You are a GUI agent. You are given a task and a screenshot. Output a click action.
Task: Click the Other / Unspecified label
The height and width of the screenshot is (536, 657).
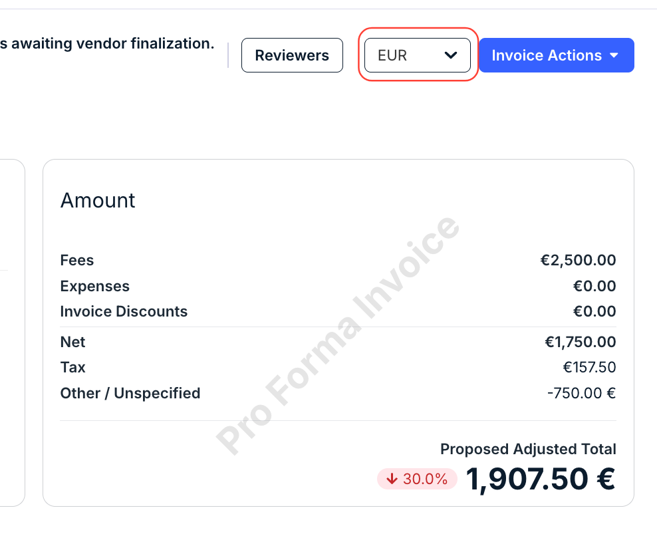coord(130,393)
